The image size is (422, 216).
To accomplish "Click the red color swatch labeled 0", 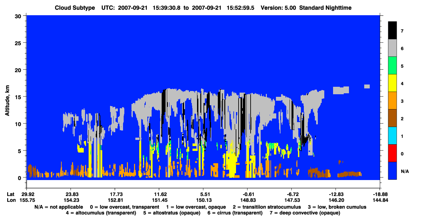I will [392, 153].
